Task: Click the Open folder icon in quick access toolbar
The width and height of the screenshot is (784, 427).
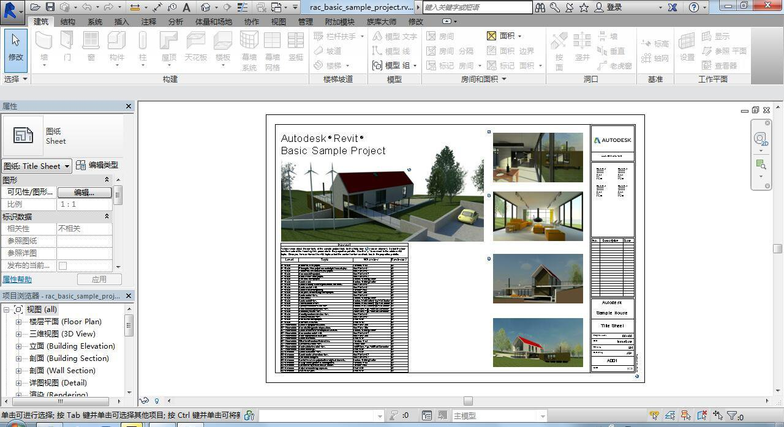Action: click(36, 7)
